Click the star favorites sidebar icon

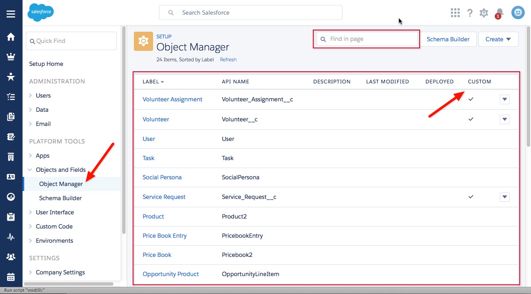click(11, 77)
